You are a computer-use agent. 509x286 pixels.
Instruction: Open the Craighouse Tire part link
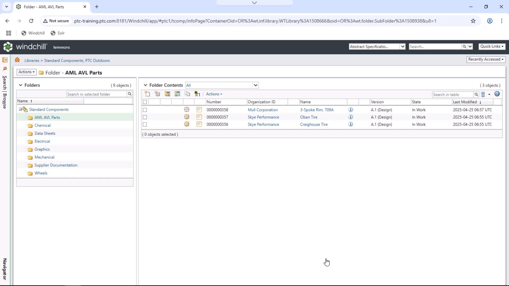pyautogui.click(x=314, y=124)
